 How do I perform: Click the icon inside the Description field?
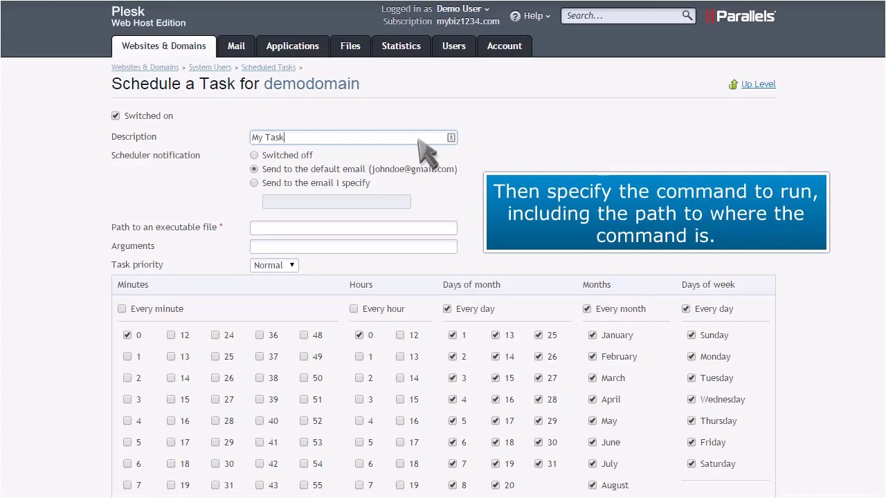pyautogui.click(x=451, y=138)
